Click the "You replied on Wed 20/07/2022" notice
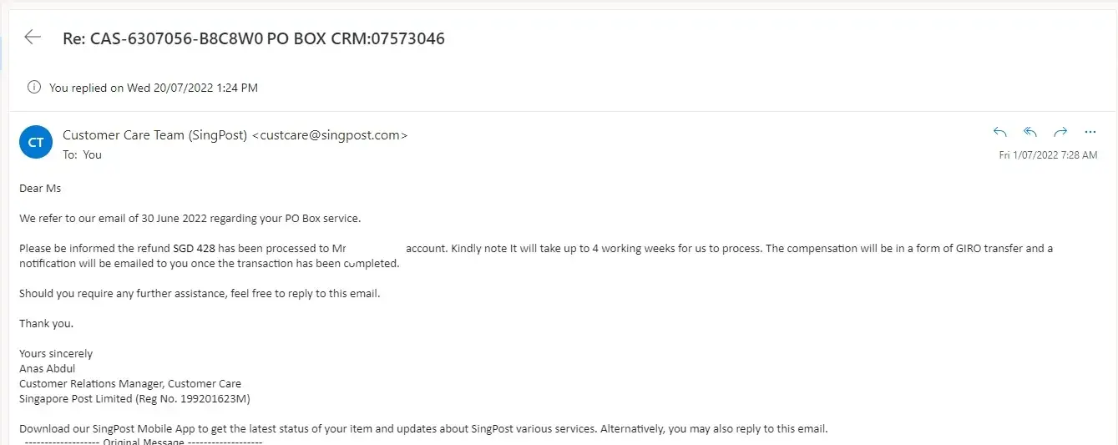1118x445 pixels. coord(154,87)
